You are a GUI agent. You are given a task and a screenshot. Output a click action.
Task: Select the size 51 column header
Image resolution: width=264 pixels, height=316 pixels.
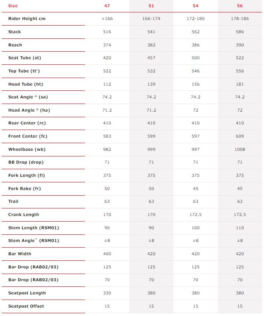(x=151, y=6)
